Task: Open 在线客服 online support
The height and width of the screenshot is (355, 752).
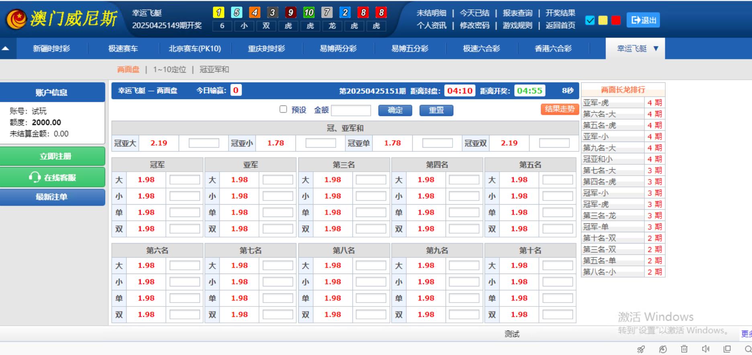Action: [53, 177]
